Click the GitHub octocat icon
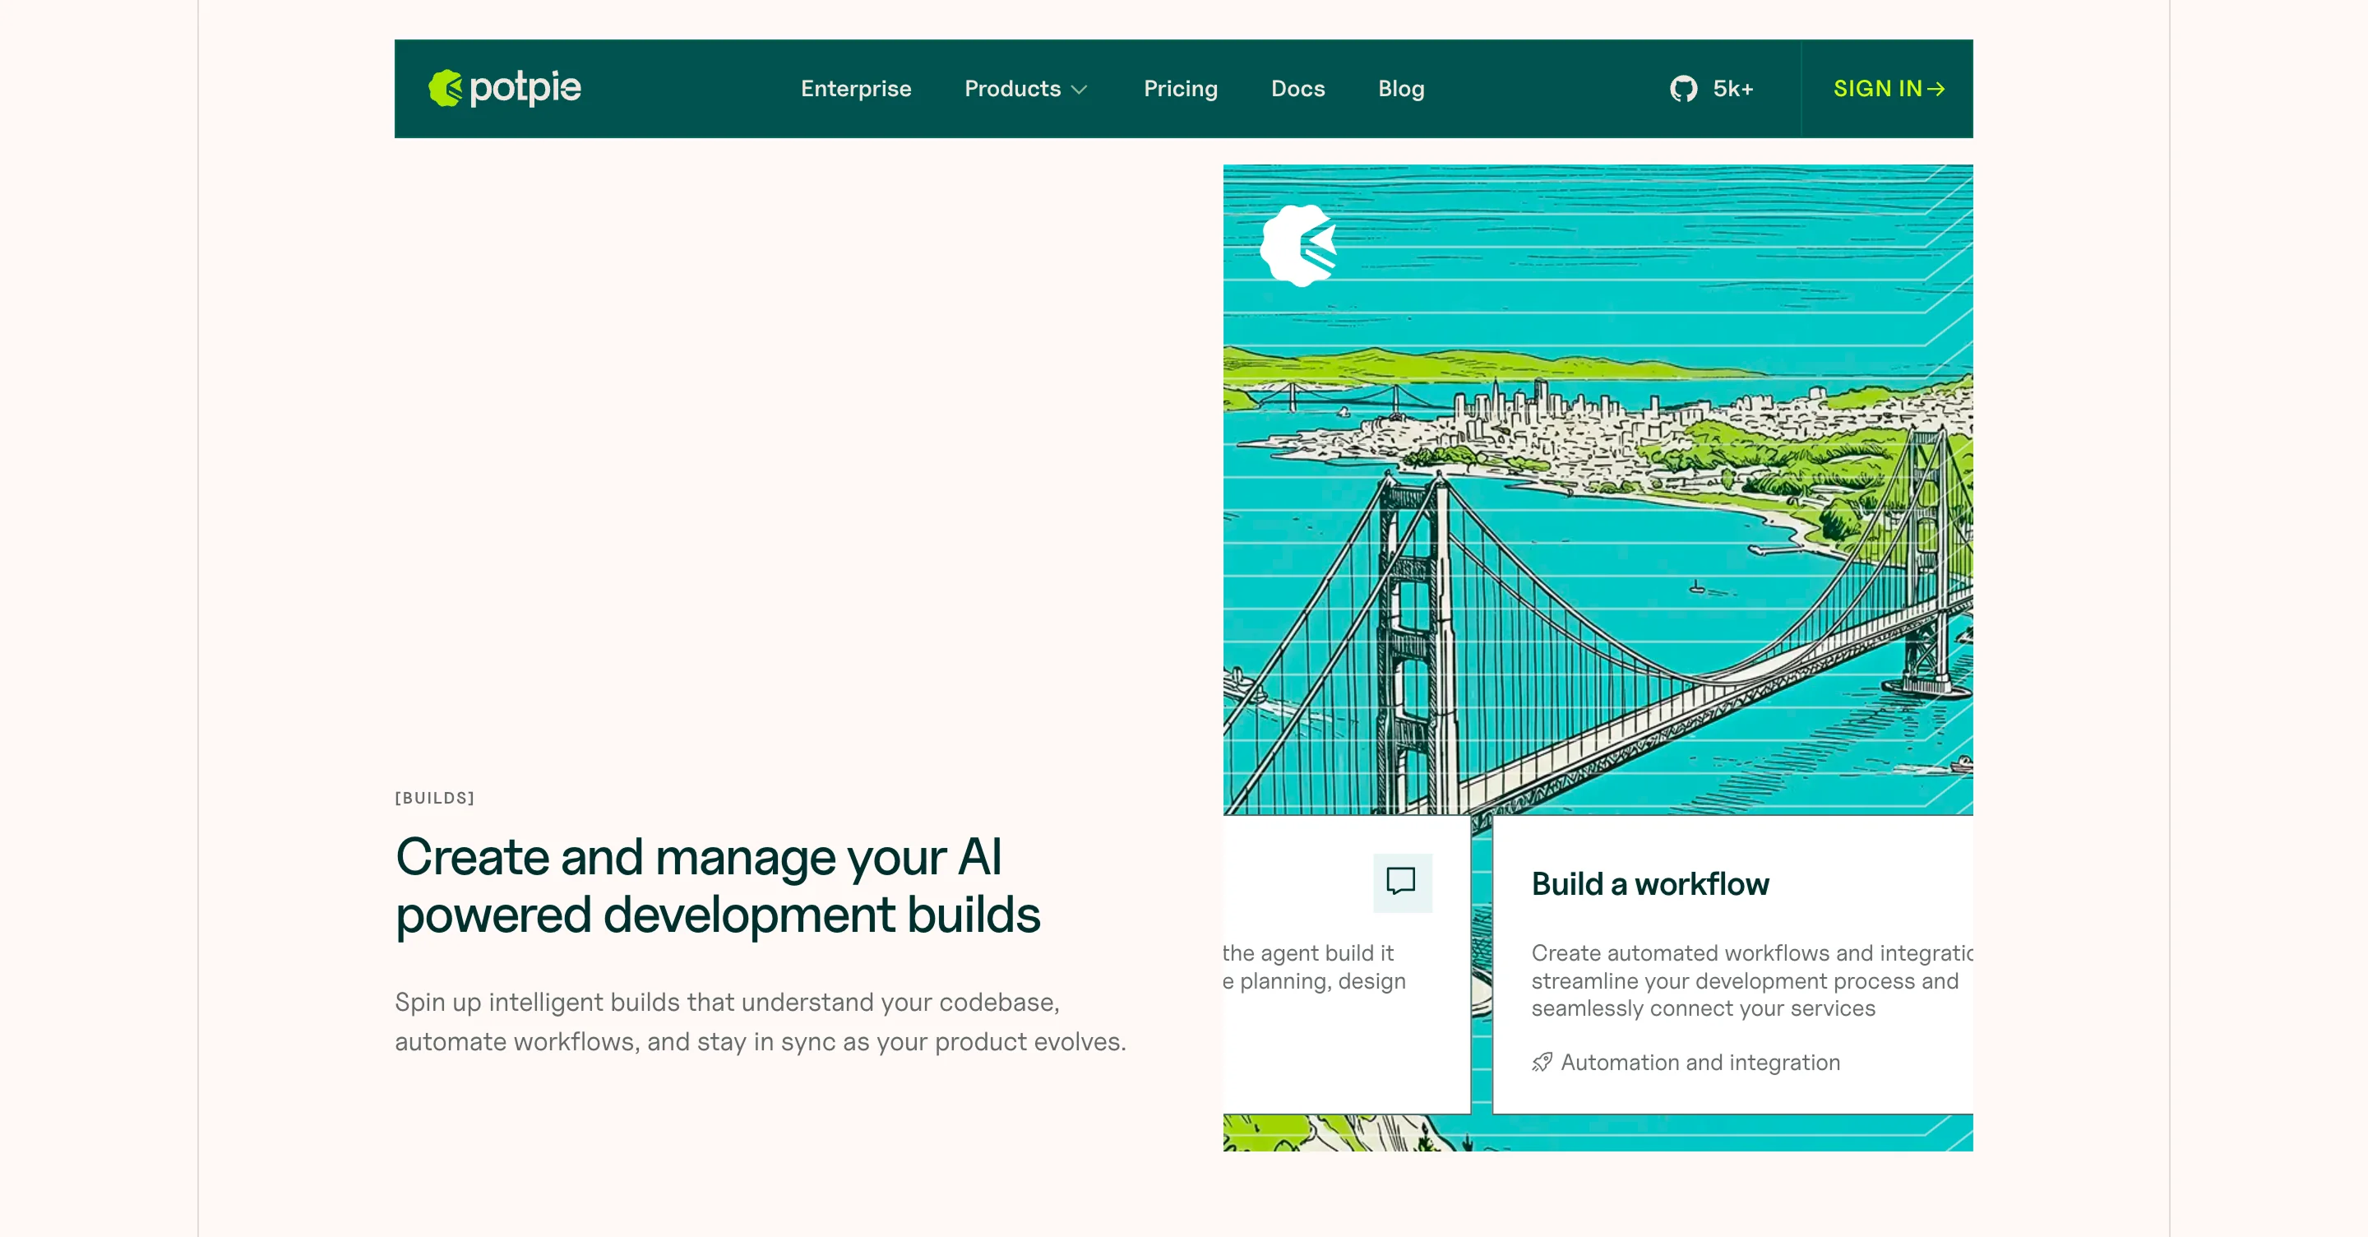Viewport: 2368px width, 1237px height. [1683, 88]
